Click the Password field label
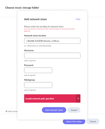The image size is (105, 129). click(x=29, y=65)
